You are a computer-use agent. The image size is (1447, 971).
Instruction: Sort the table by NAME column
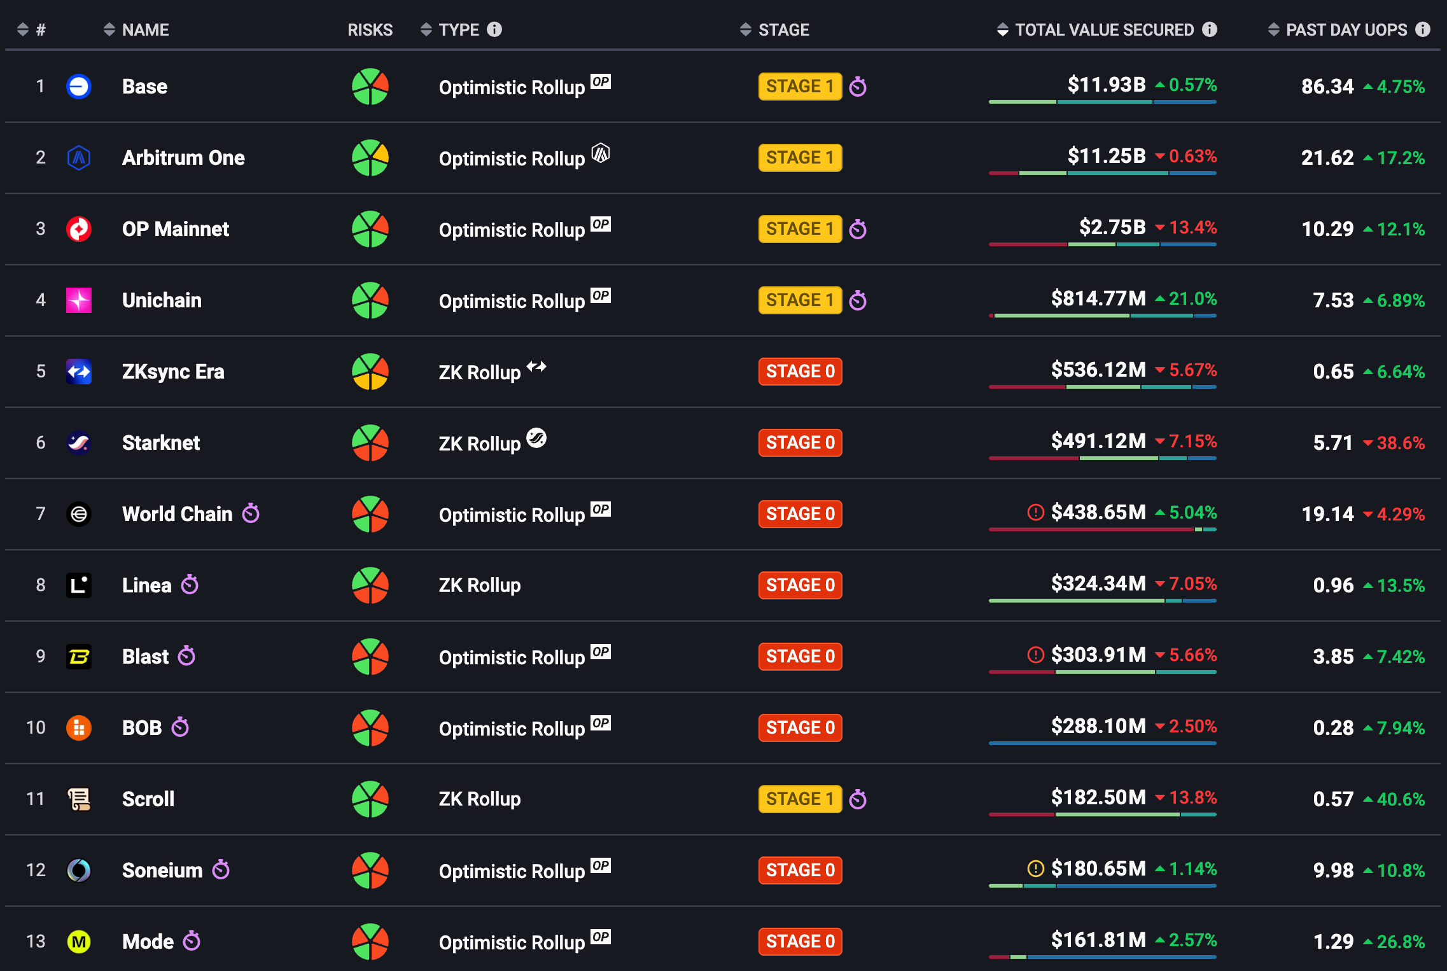pos(136,29)
